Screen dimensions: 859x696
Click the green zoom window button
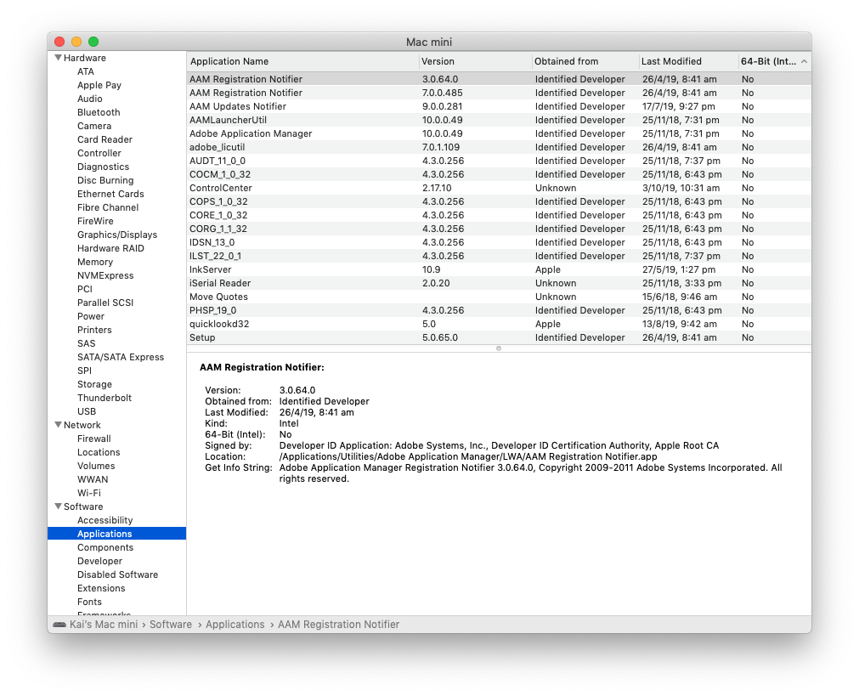pos(93,42)
